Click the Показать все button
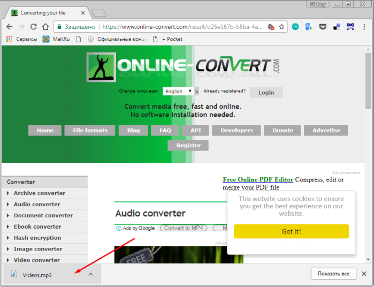374x287 pixels. pyautogui.click(x=333, y=274)
